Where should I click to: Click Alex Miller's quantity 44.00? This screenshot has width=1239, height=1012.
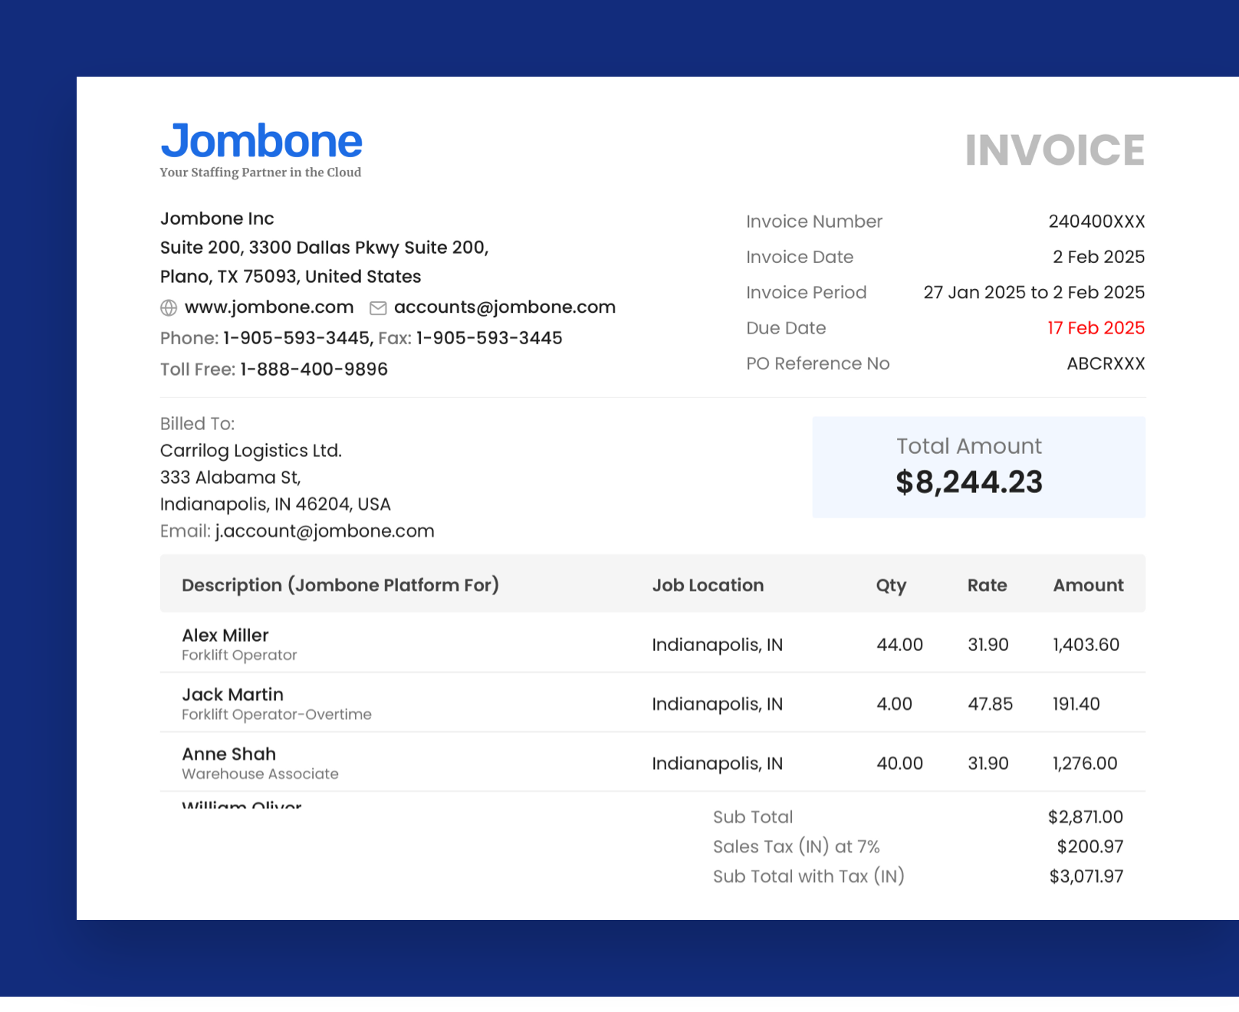pos(899,645)
